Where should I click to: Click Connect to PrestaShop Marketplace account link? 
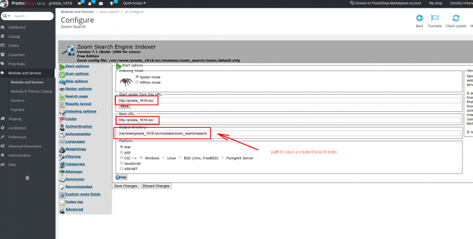(x=386, y=3)
